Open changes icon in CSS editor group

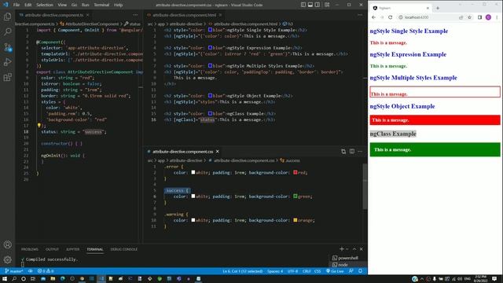tap(343, 152)
